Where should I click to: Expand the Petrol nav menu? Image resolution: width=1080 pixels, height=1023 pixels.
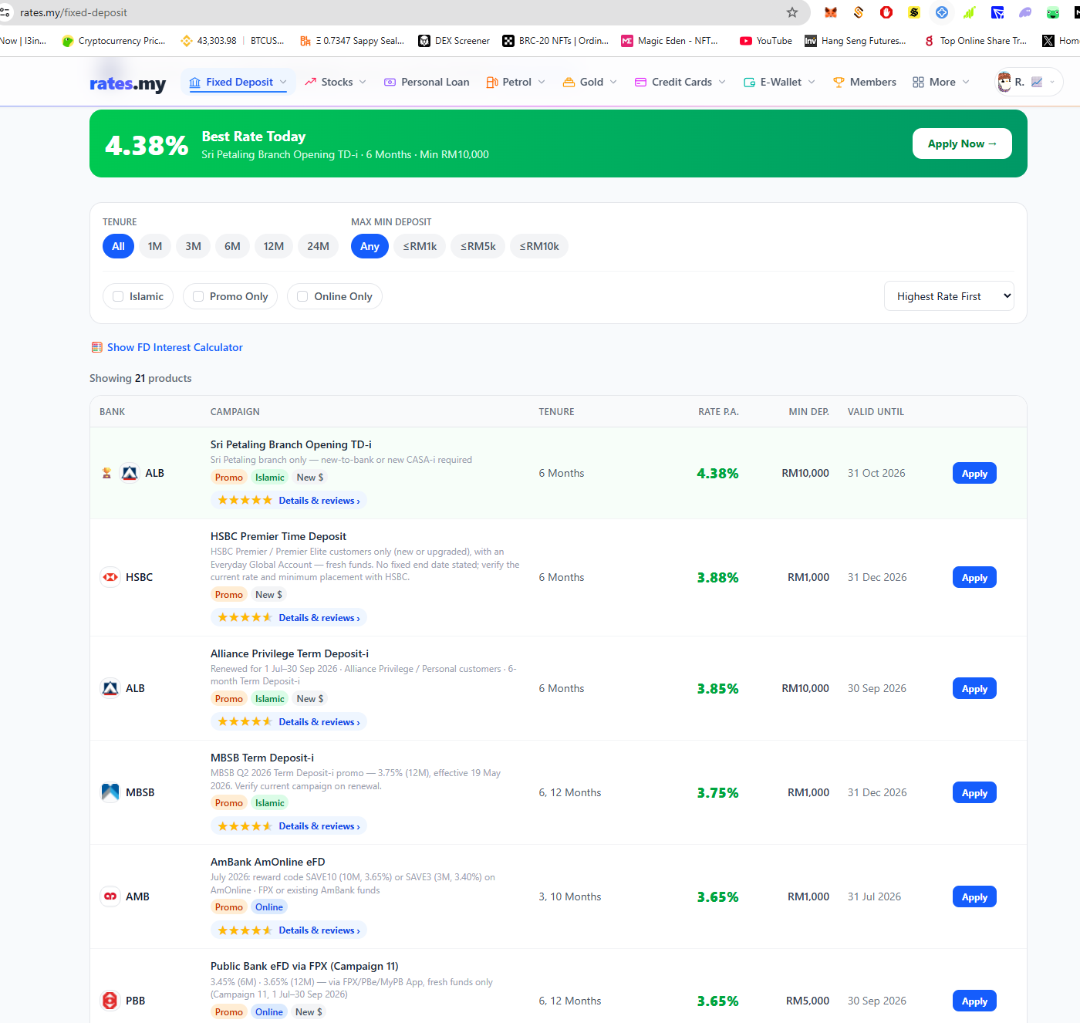click(x=516, y=82)
